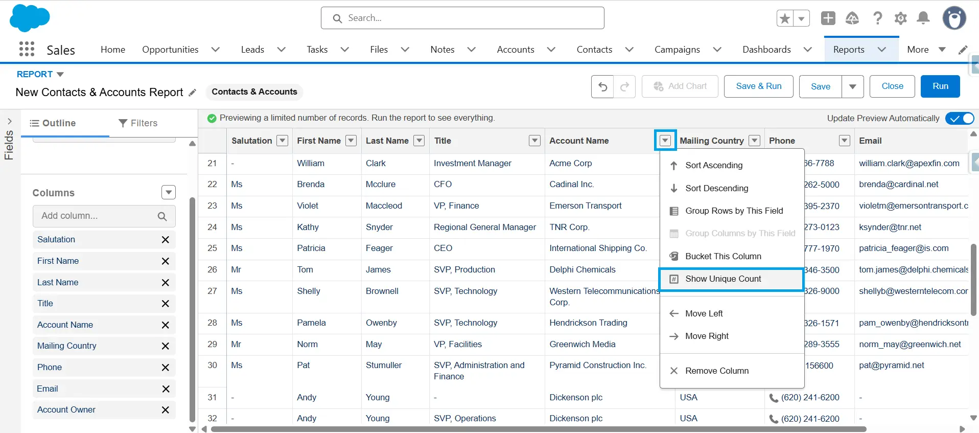Open Account Name column header dropdown
The image size is (979, 433).
click(665, 141)
